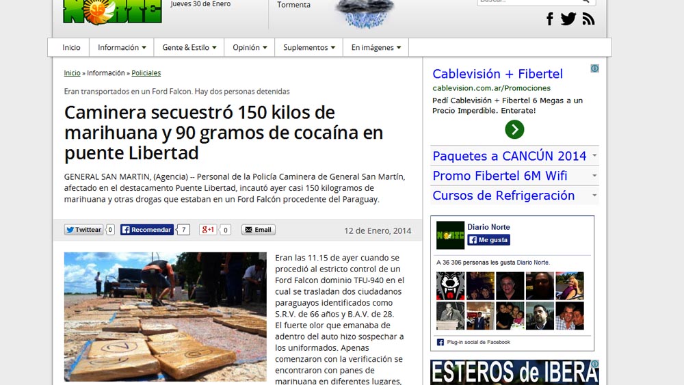Click the Facebook plug-in social icon
This screenshot has width=684, height=385.
tap(440, 343)
